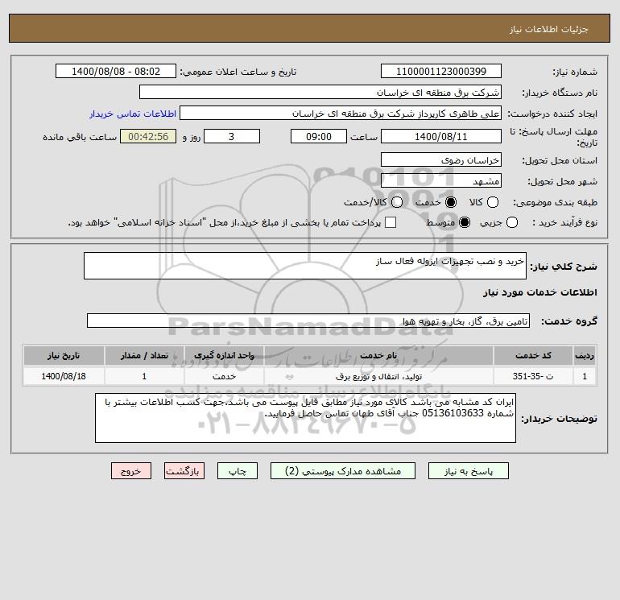Click the تاریخ نیاز column header
Viewport: 620px width, 600px height.
(64, 355)
